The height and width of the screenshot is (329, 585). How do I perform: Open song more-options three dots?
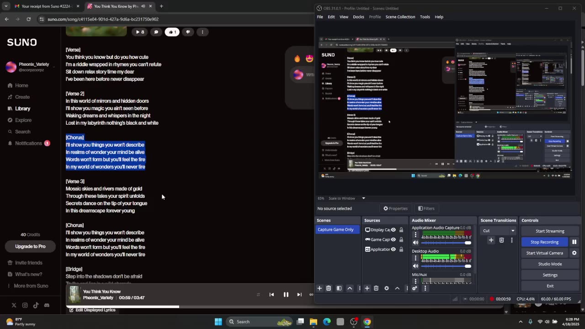(x=202, y=32)
